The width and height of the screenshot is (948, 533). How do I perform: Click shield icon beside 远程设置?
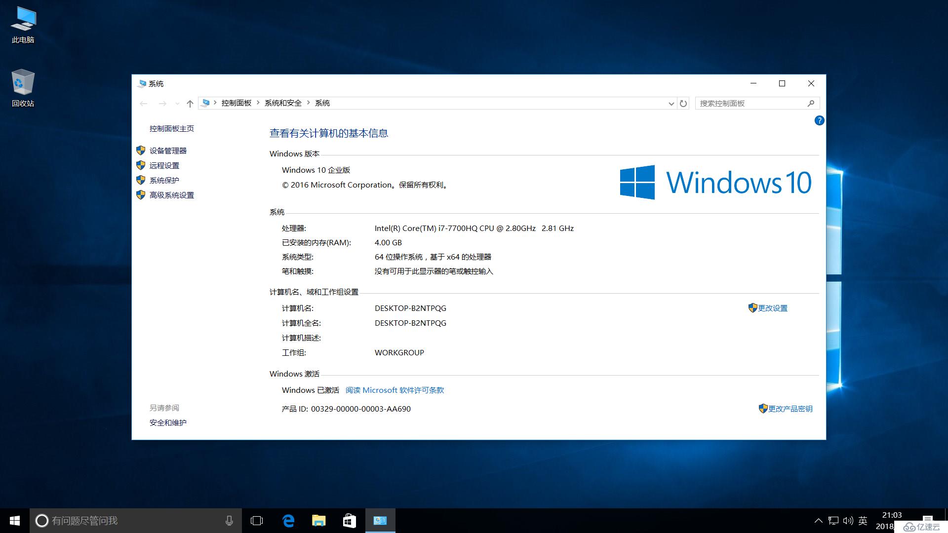click(x=141, y=165)
